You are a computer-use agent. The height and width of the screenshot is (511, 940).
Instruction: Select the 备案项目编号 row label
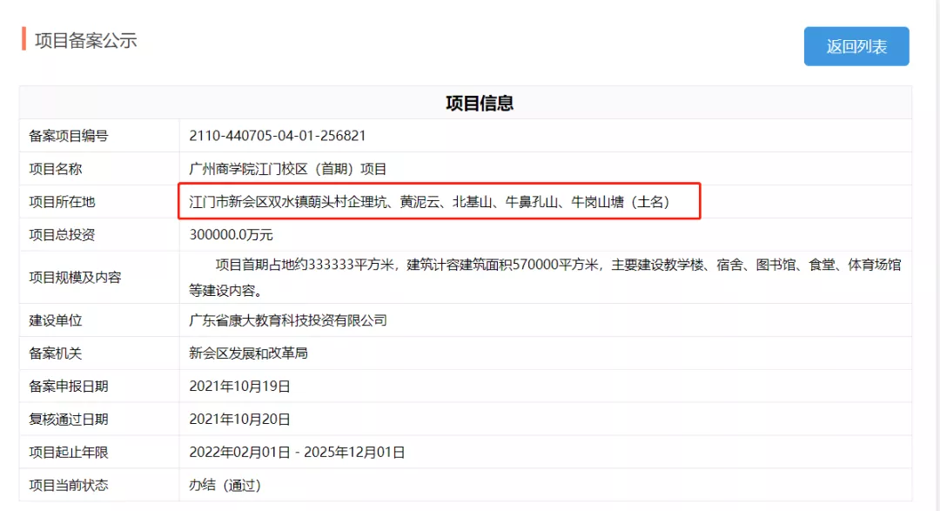point(68,135)
